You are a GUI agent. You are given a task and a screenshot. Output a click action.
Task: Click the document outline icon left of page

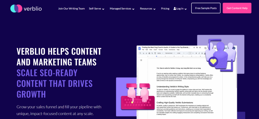click(x=141, y=60)
